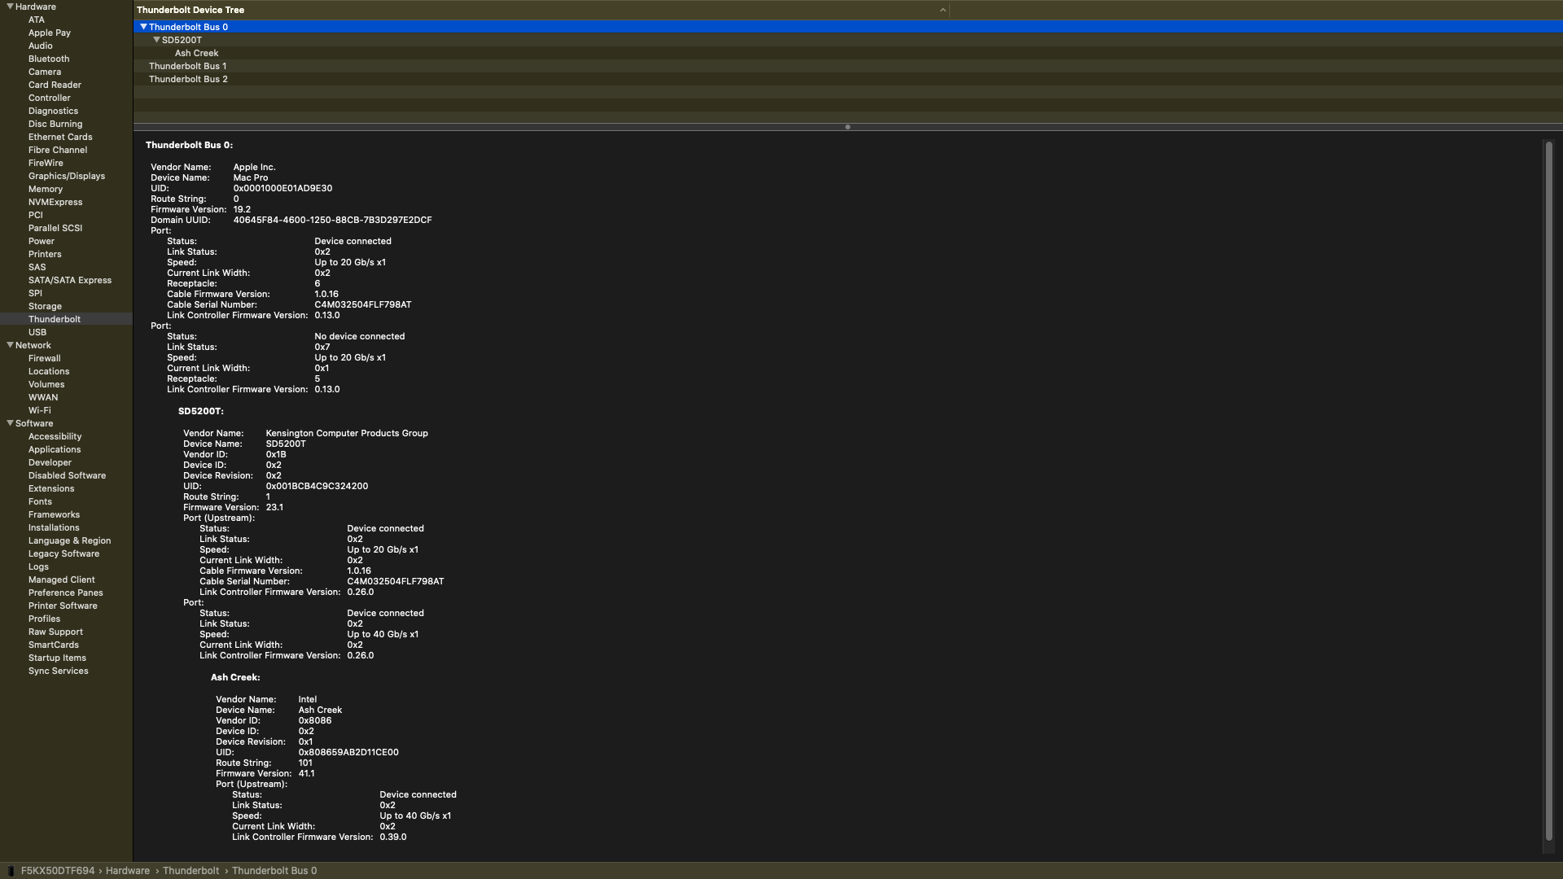The image size is (1563, 879).
Task: Open USB in the sidebar
Action: tap(37, 332)
